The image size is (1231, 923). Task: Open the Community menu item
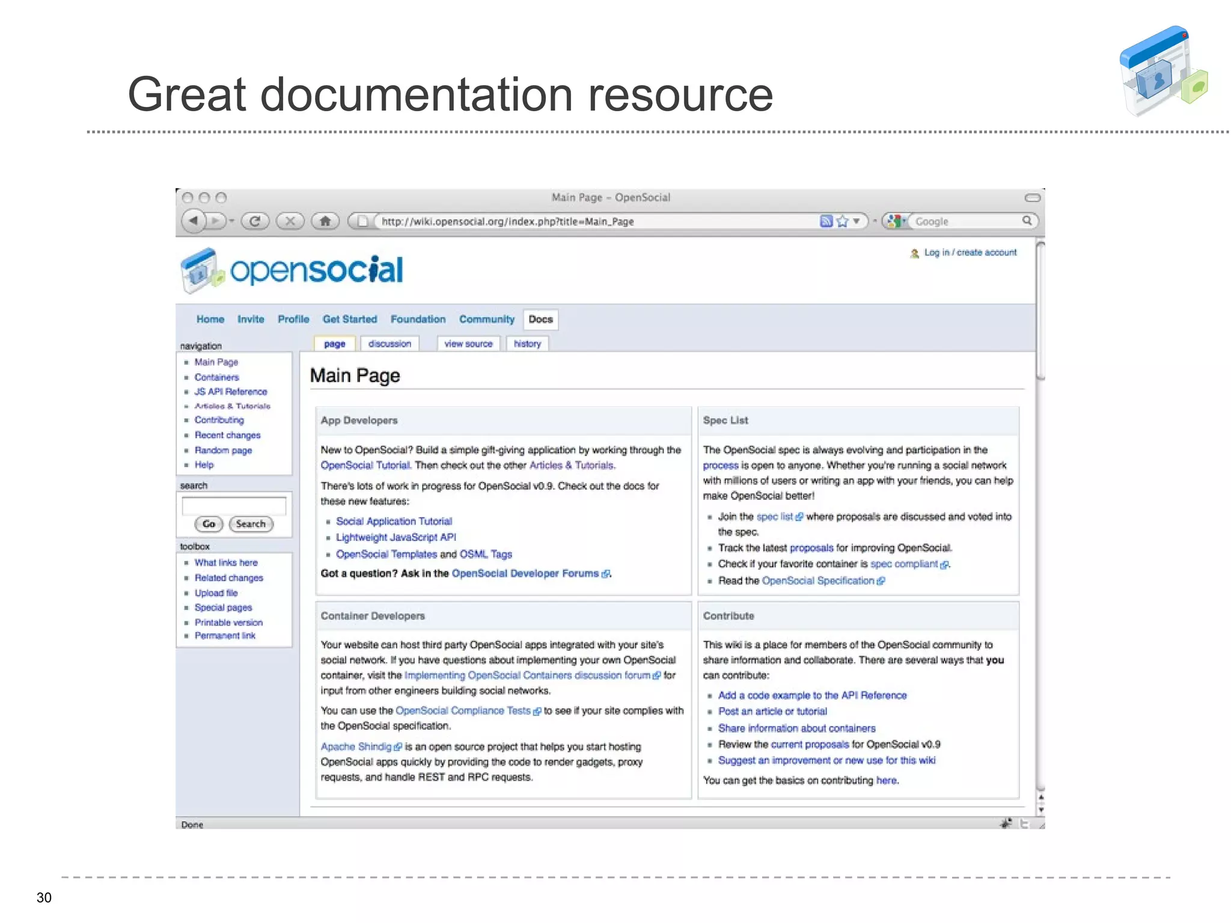(x=487, y=319)
